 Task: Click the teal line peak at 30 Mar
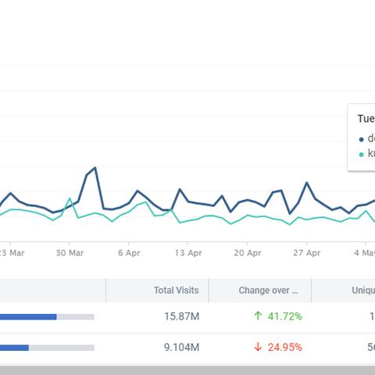(70, 198)
